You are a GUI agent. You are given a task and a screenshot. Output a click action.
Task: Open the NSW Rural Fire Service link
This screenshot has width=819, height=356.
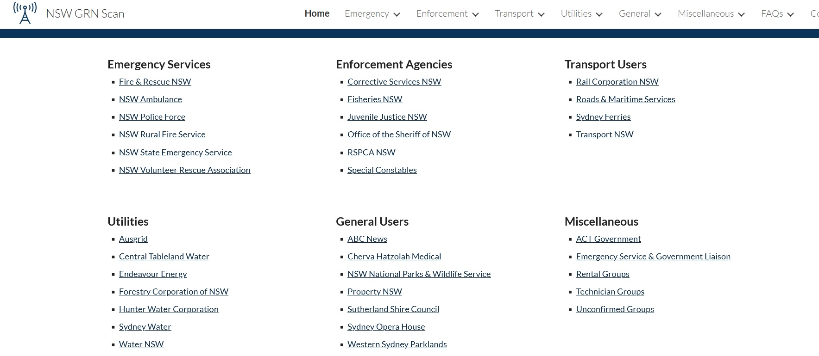pos(162,135)
